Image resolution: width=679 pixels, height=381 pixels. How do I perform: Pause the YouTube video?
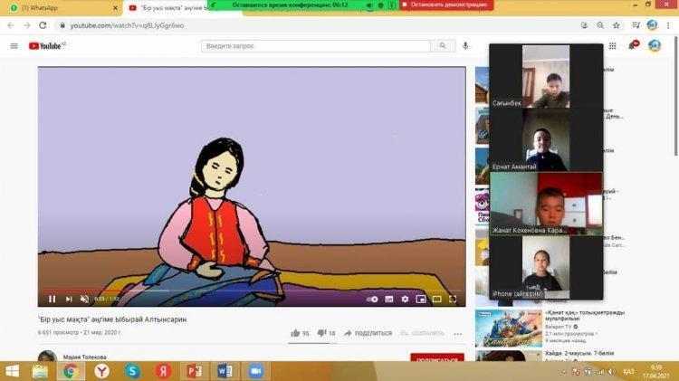[52, 299]
